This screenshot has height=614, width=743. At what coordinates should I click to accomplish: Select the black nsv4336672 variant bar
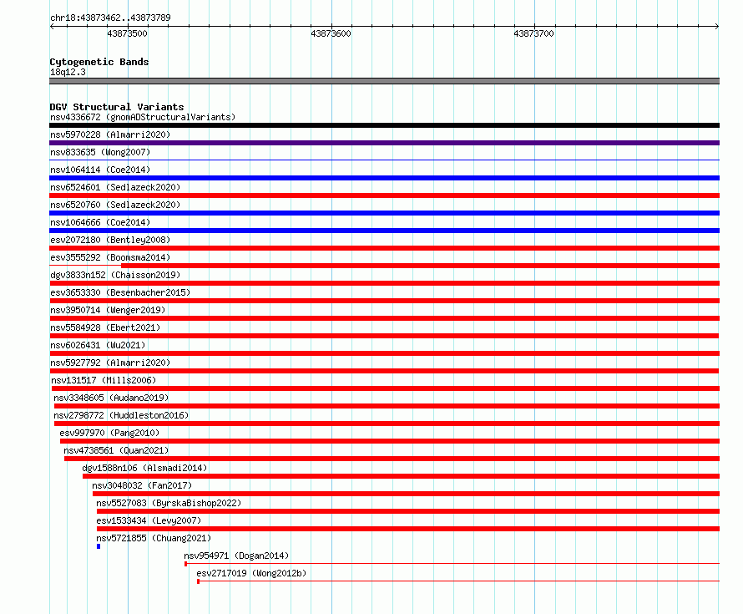pyautogui.click(x=384, y=125)
